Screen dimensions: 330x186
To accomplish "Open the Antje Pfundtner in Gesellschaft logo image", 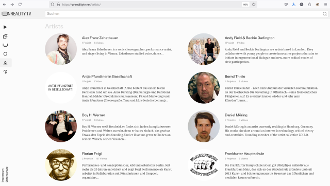I will (x=61, y=88).
